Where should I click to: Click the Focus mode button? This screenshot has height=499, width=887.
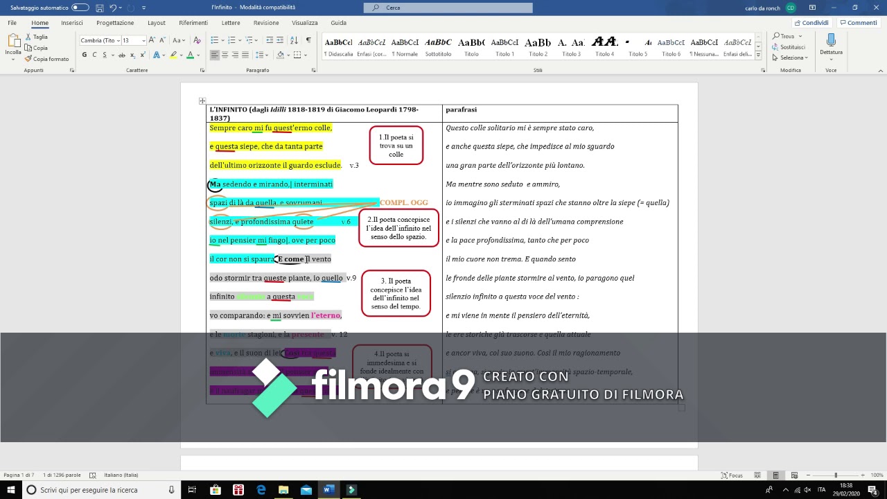732,475
